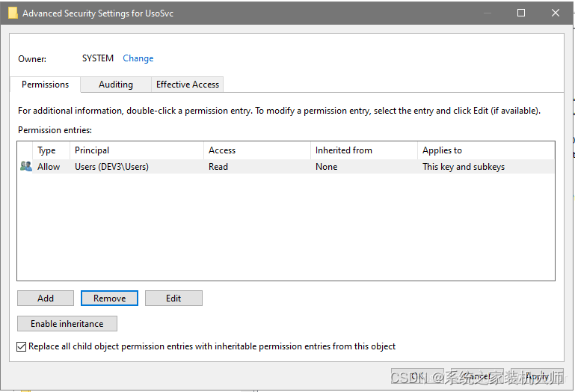The image size is (575, 392).
Task: Switch to the Auditing tab
Action: (x=116, y=85)
